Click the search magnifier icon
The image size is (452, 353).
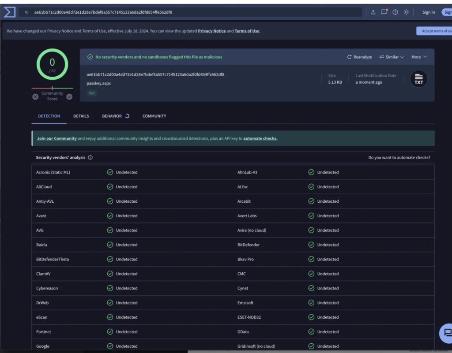tap(26, 12)
